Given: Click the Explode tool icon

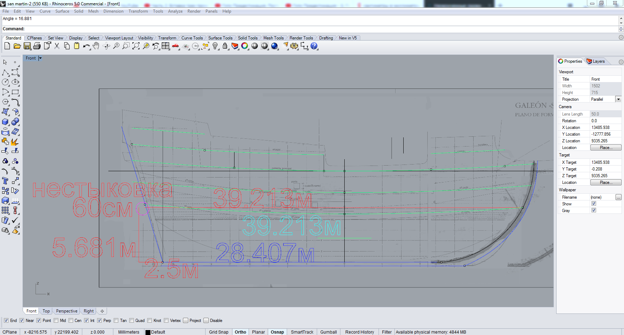Looking at the screenshot, I should (15, 142).
